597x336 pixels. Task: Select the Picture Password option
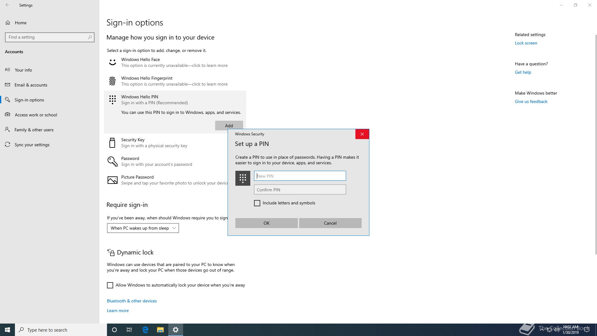click(x=166, y=180)
